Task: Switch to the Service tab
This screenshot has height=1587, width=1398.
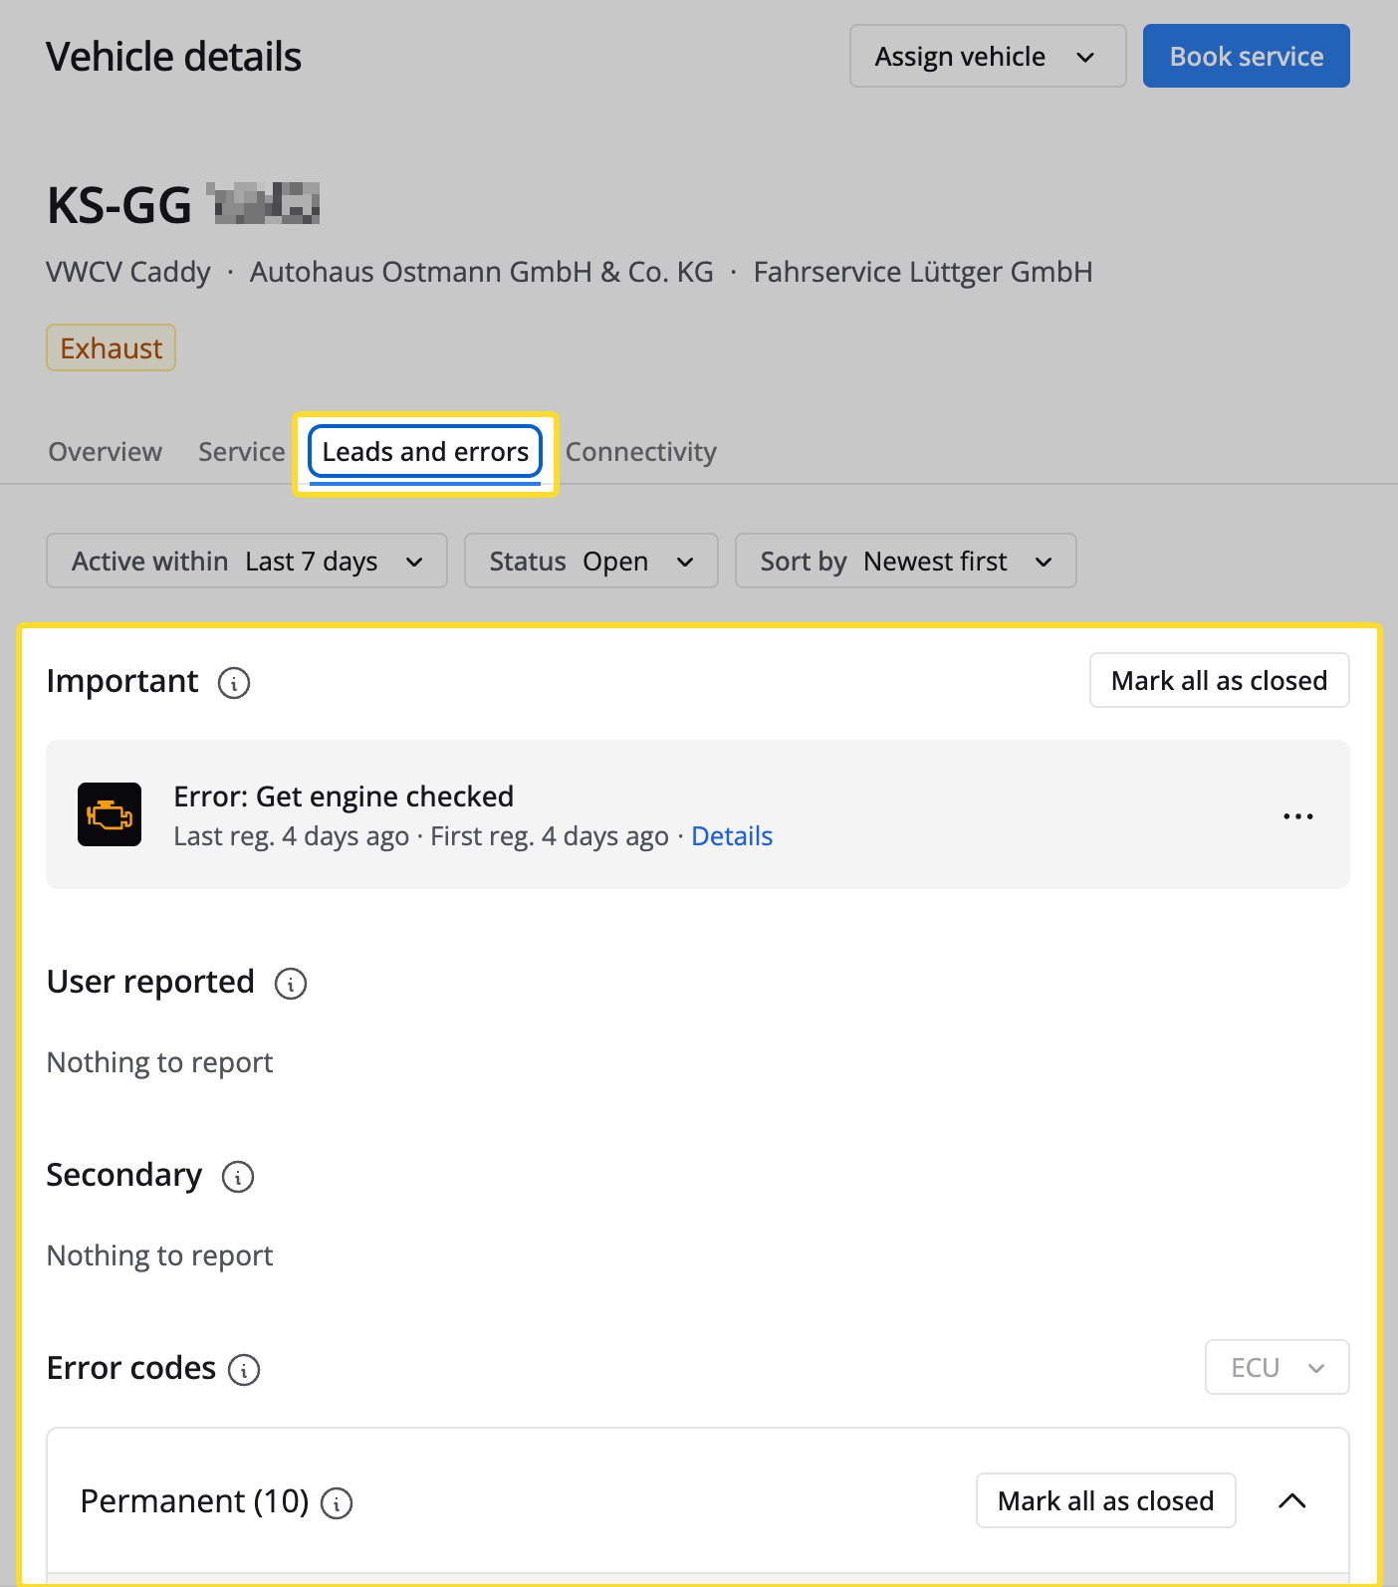Action: 242,452
